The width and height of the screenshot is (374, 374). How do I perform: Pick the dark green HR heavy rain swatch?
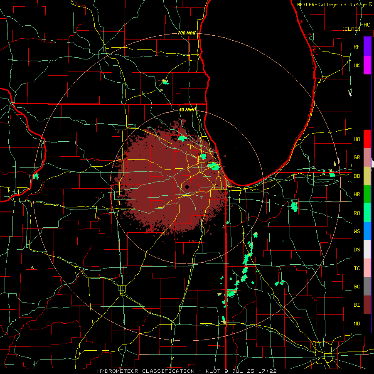(367, 194)
